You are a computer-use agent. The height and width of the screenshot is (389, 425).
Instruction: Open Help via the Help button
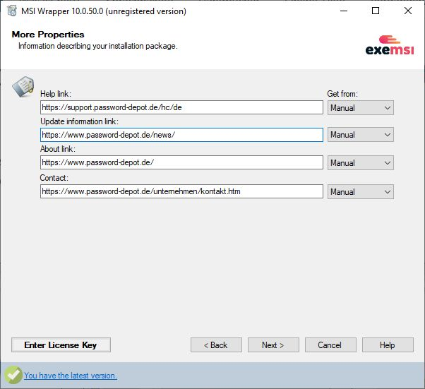[388, 345]
